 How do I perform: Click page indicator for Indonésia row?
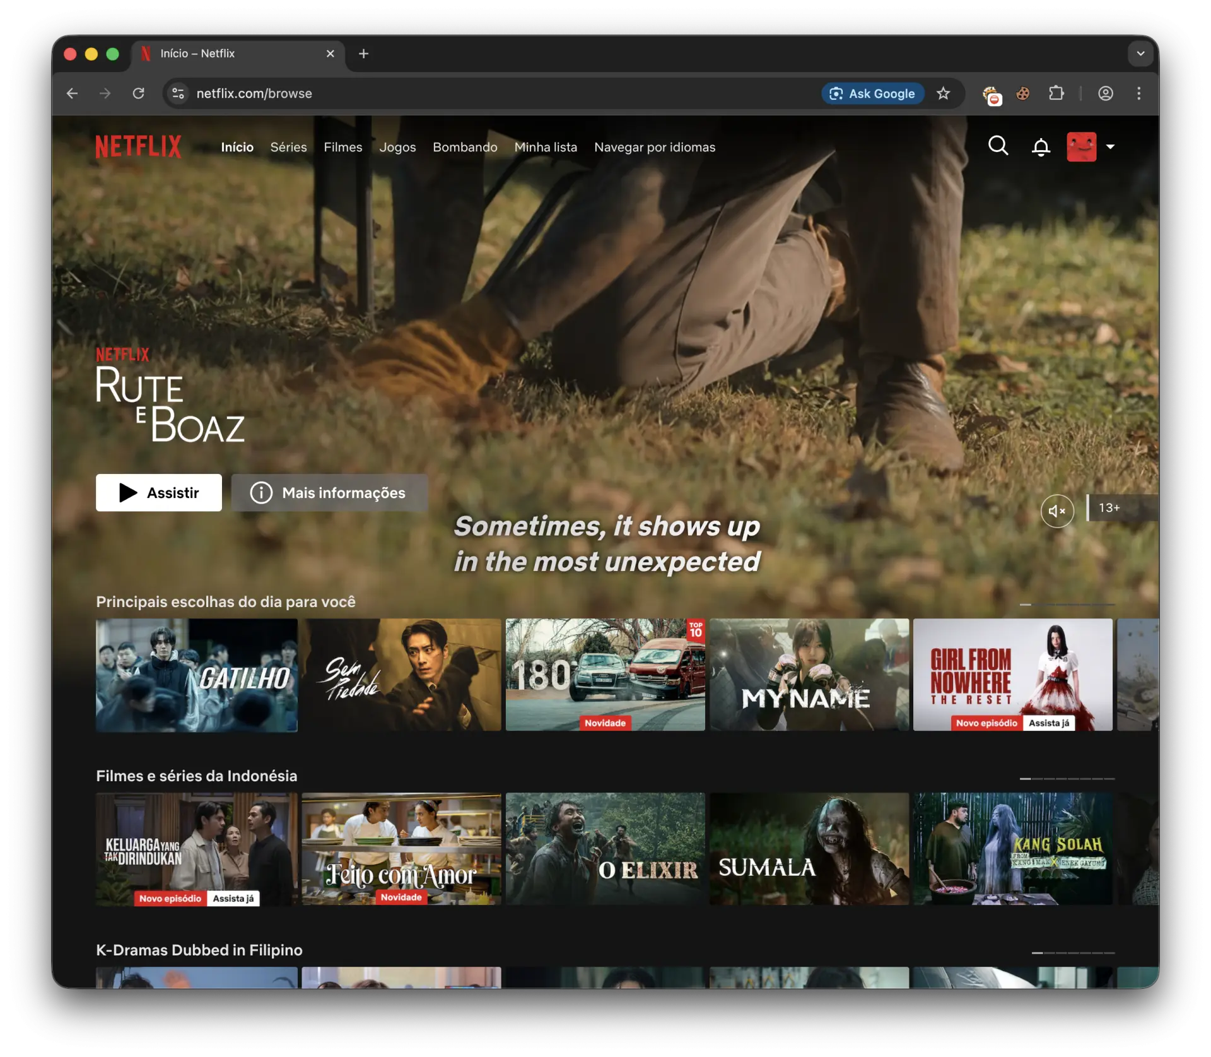(x=1067, y=779)
